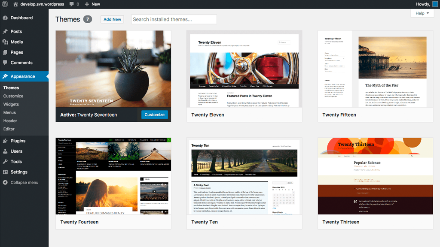The height and width of the screenshot is (247, 440).
Task: Expand the Help dropdown tab
Action: [x=422, y=13]
